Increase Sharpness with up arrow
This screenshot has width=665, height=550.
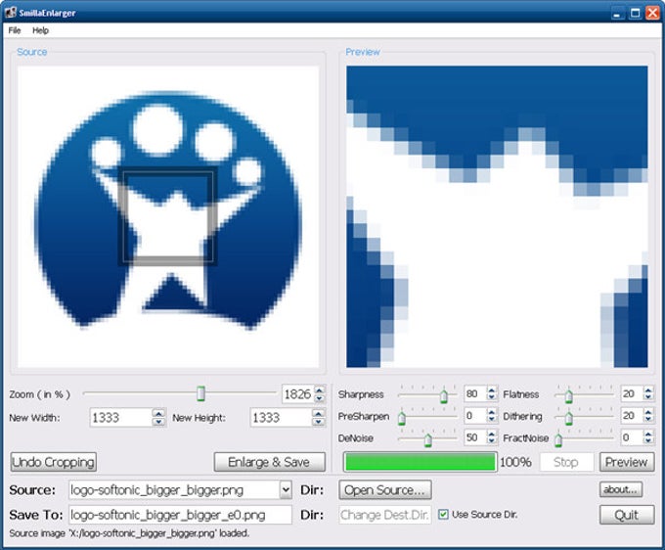point(492,390)
